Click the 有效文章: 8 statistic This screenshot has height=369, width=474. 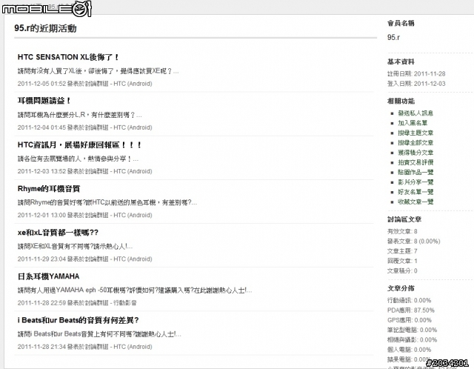[402, 231]
